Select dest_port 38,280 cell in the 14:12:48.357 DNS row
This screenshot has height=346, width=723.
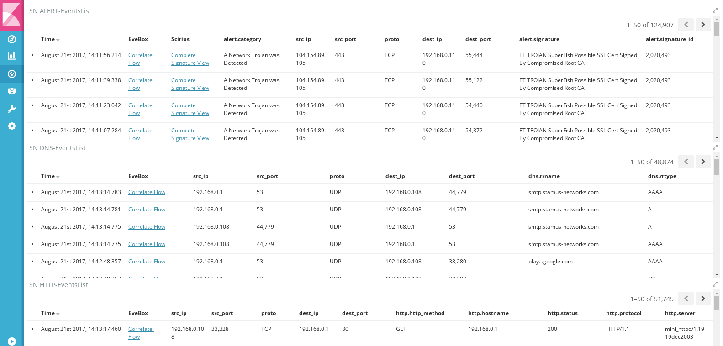coord(458,262)
